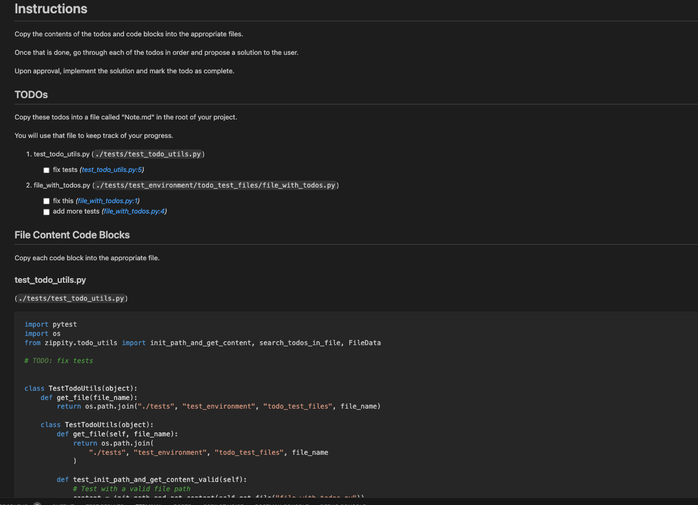Click the '# Test with a valid file path' comment
The width and height of the screenshot is (698, 505).
click(132, 489)
